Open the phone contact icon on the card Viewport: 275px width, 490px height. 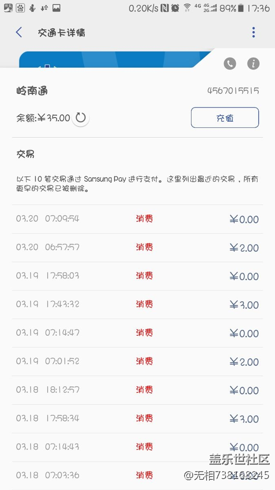coord(230,64)
